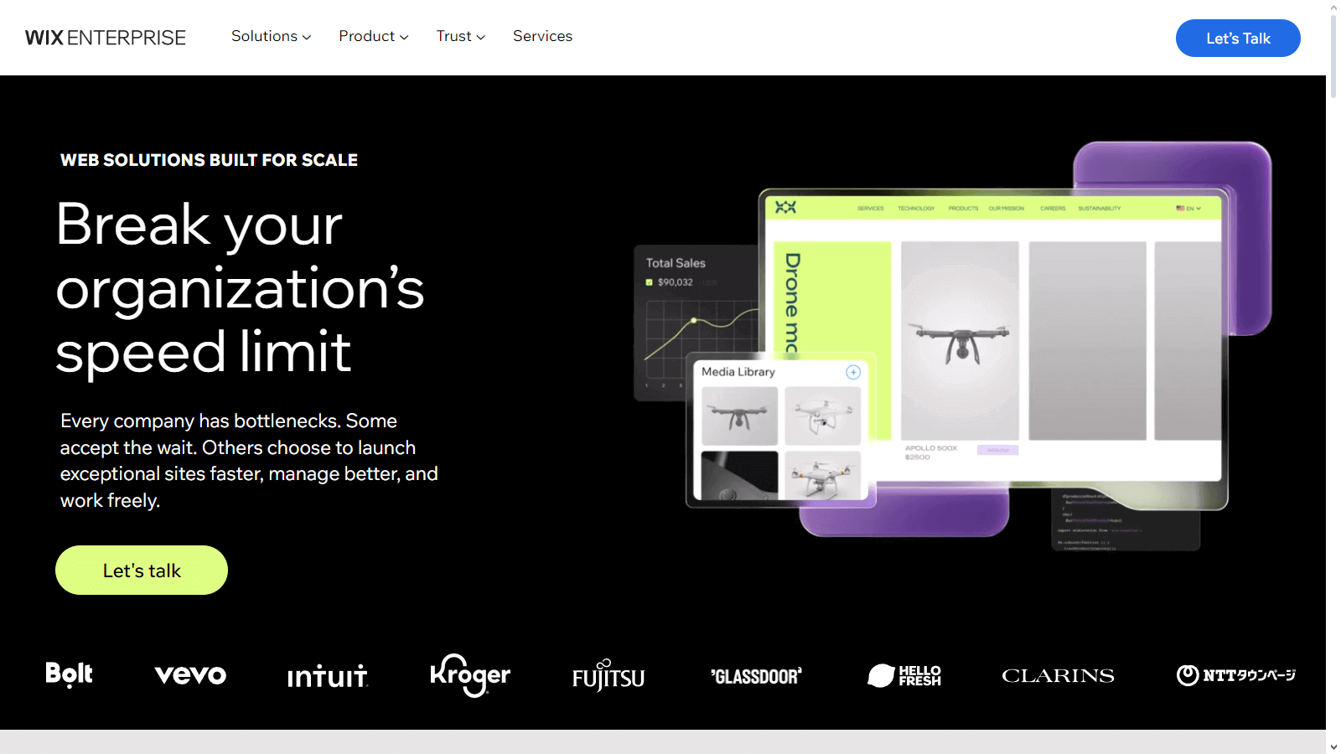The image size is (1341, 754).
Task: Click the Bolt logo
Action: [x=69, y=674]
